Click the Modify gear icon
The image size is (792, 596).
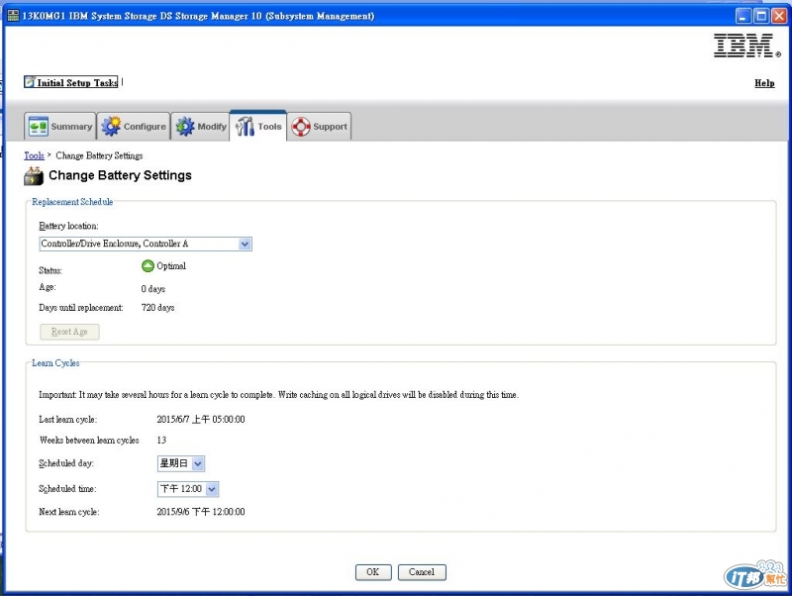tap(185, 127)
